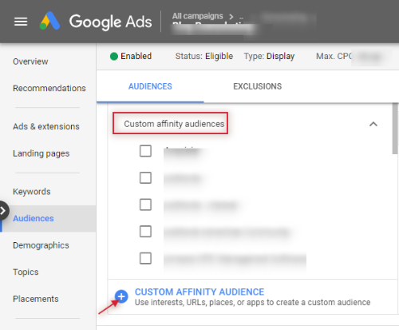Viewport: 399px width, 330px height.
Task: Tick the fifth audience checkbox
Action: [145, 258]
